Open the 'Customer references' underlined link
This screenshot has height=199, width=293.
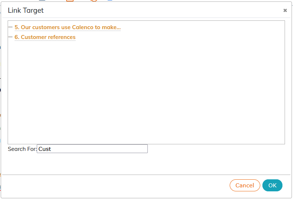45,37
